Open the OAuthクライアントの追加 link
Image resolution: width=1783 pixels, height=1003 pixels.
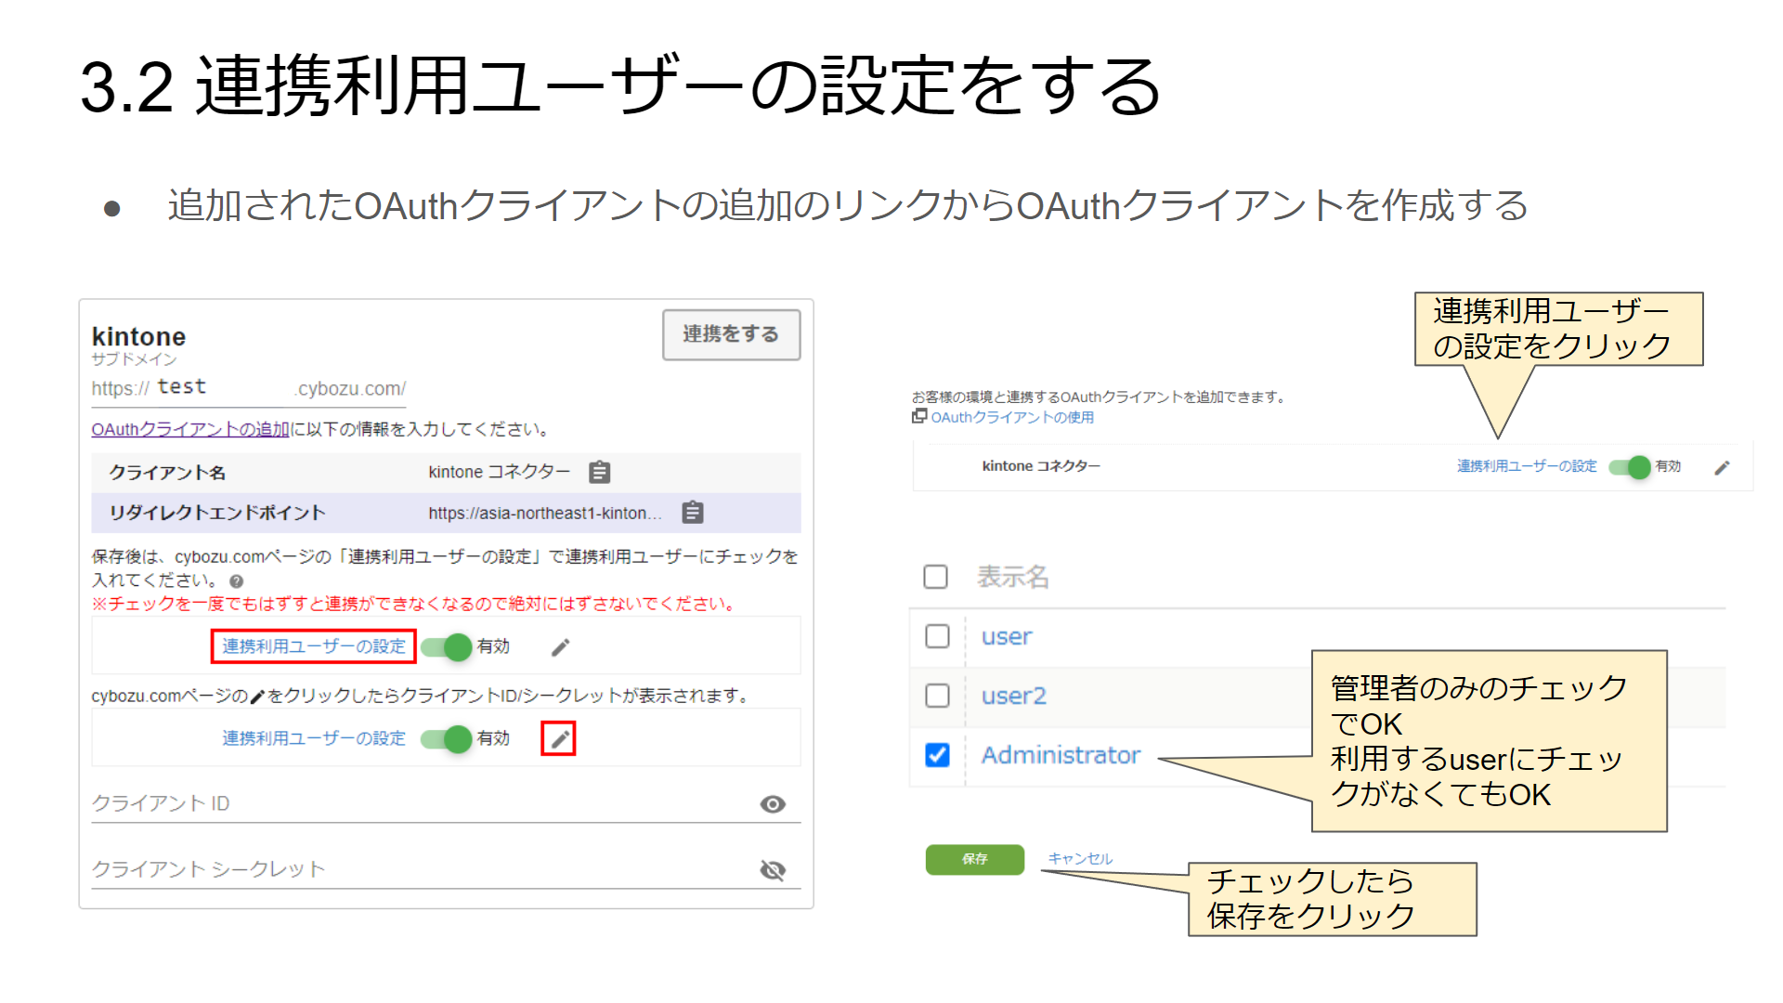pos(190,429)
